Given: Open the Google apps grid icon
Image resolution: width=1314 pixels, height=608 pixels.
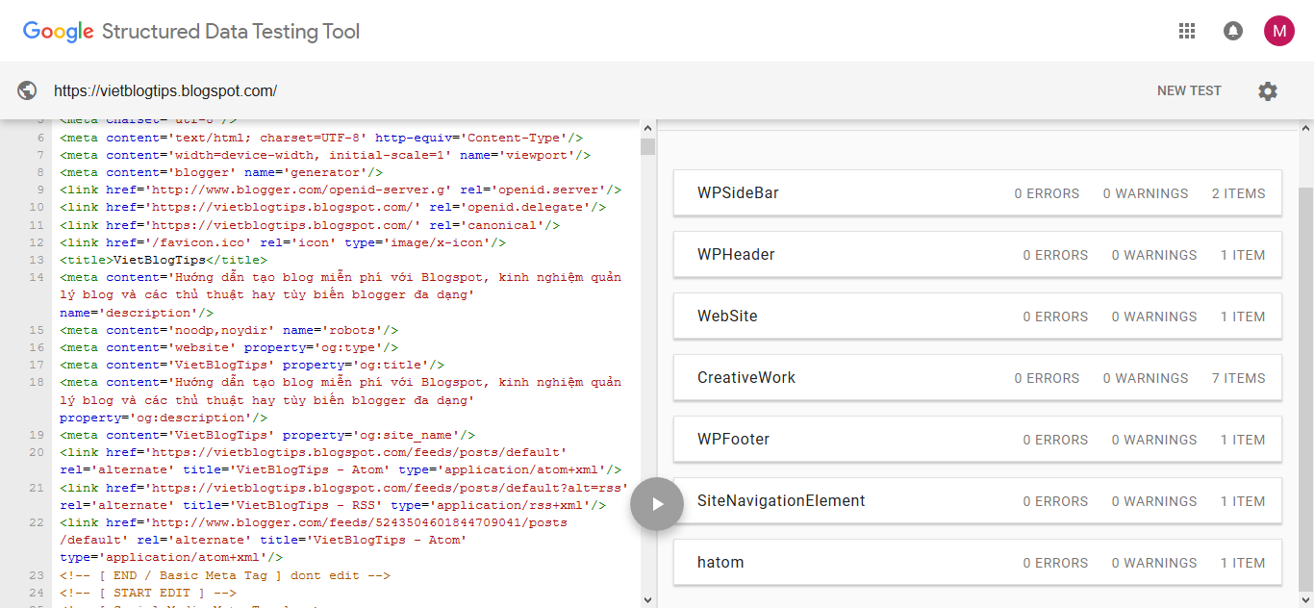Looking at the screenshot, I should coord(1187,31).
